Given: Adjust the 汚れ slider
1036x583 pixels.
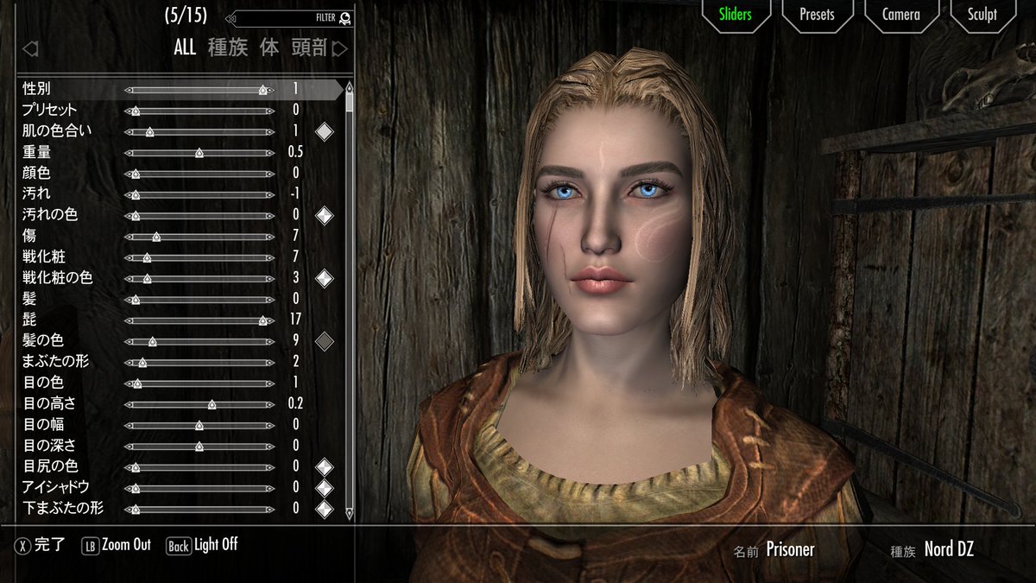Looking at the screenshot, I should click(199, 194).
